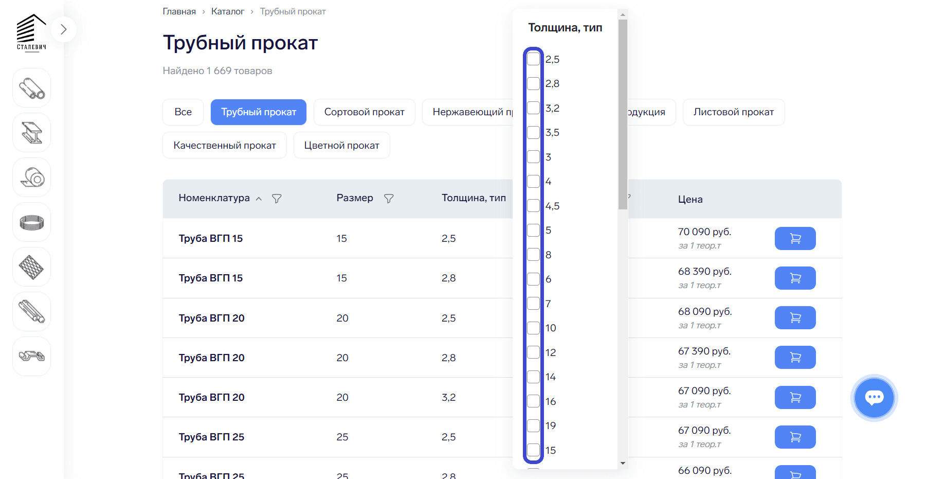Open the pipes category icon in sidebar
This screenshot has height=479, width=945.
(32, 88)
